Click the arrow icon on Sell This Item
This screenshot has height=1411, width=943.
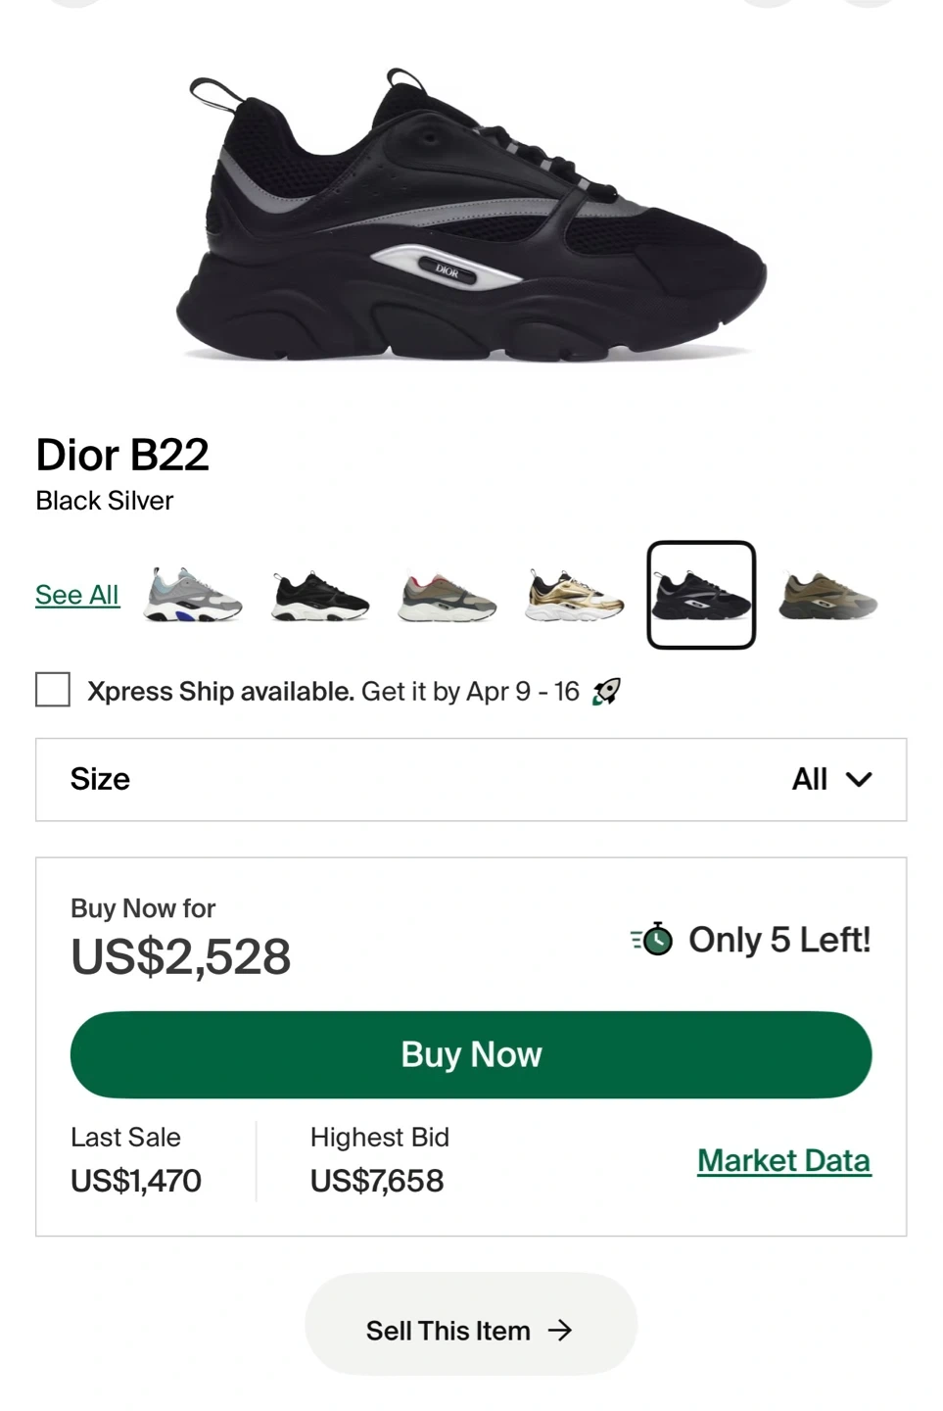pos(560,1330)
